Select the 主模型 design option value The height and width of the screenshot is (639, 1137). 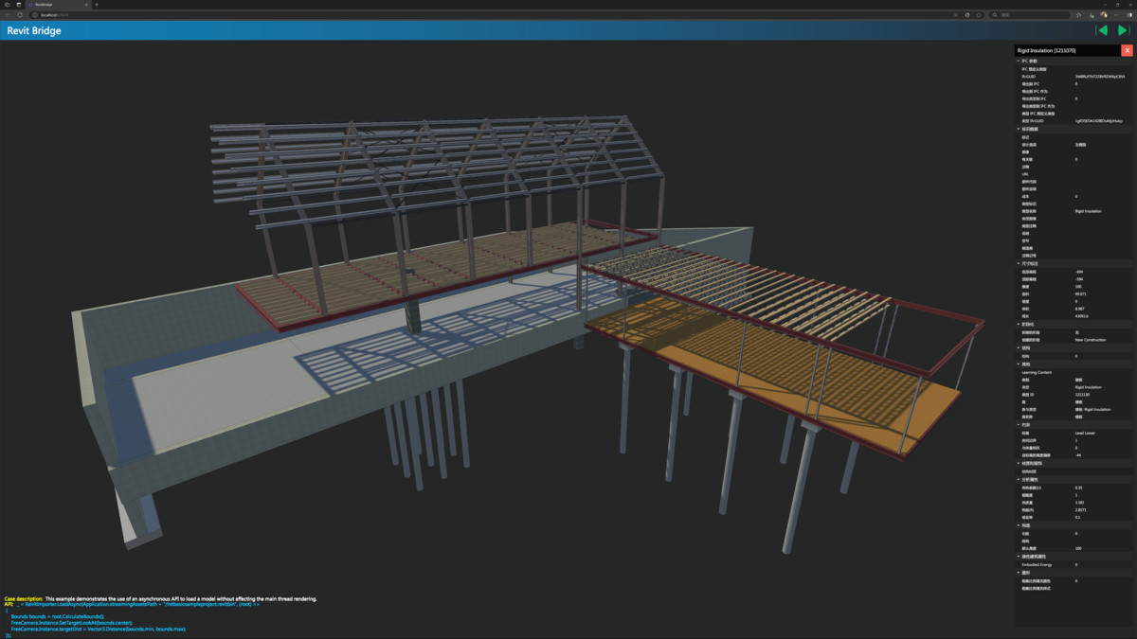1080,145
